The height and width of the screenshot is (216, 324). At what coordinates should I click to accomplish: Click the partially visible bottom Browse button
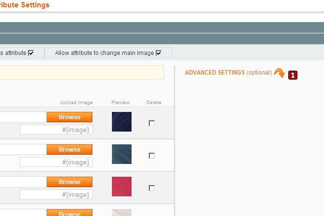70,214
